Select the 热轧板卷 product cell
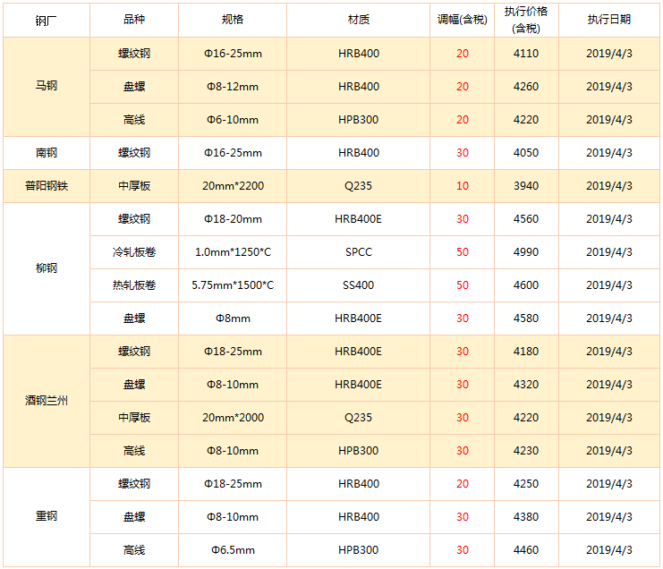The image size is (663, 569). click(x=134, y=285)
